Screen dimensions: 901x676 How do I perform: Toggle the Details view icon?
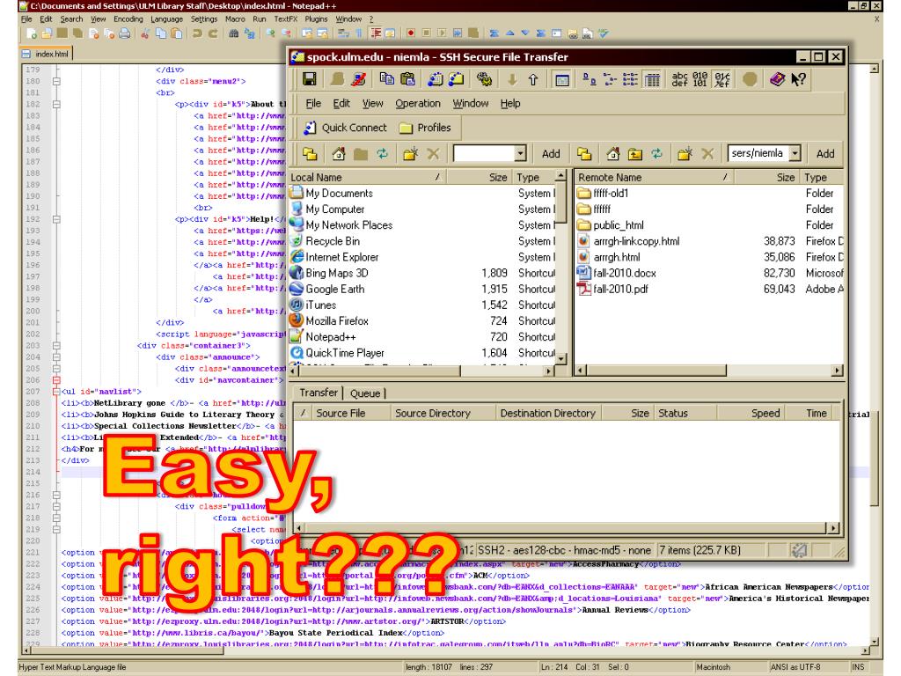(652, 79)
